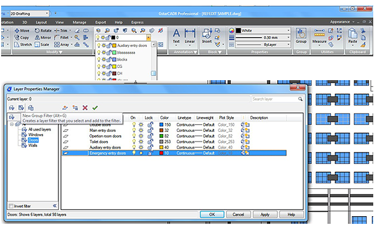Open the Appearance menu
The height and width of the screenshot is (230, 374).
(342, 22)
